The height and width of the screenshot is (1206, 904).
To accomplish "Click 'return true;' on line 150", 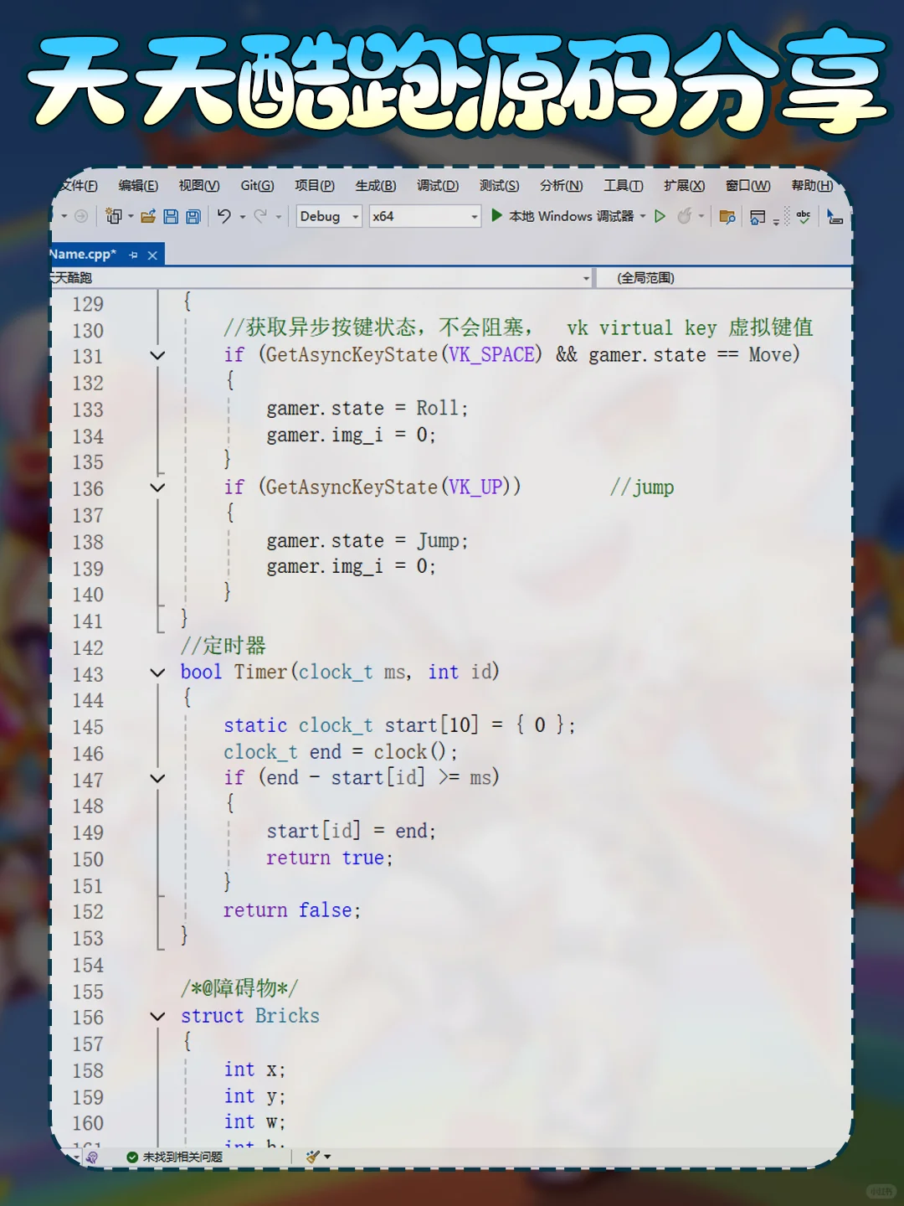I will click(330, 858).
